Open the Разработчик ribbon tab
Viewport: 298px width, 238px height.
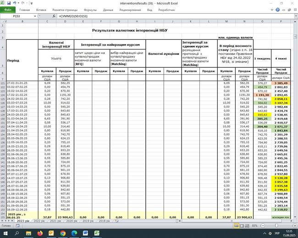(166, 10)
